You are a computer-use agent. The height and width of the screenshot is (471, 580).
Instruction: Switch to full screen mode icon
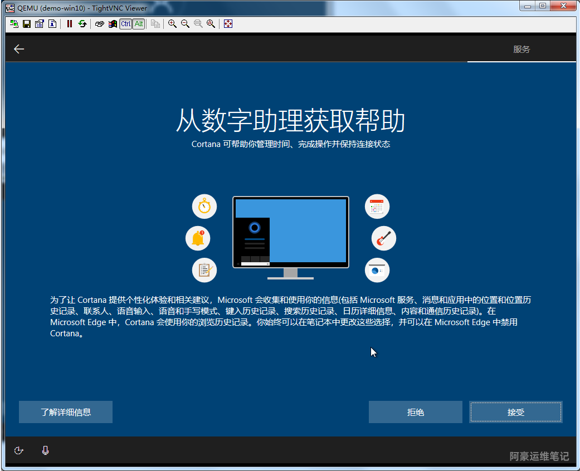click(228, 24)
